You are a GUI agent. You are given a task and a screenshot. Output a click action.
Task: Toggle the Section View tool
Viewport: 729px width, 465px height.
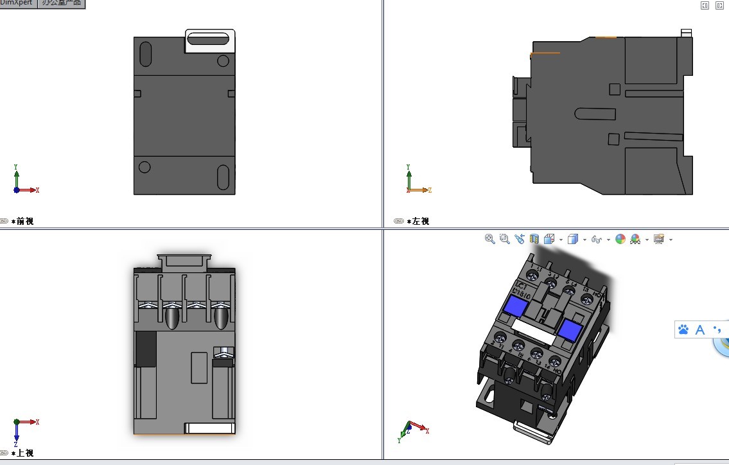(534, 239)
